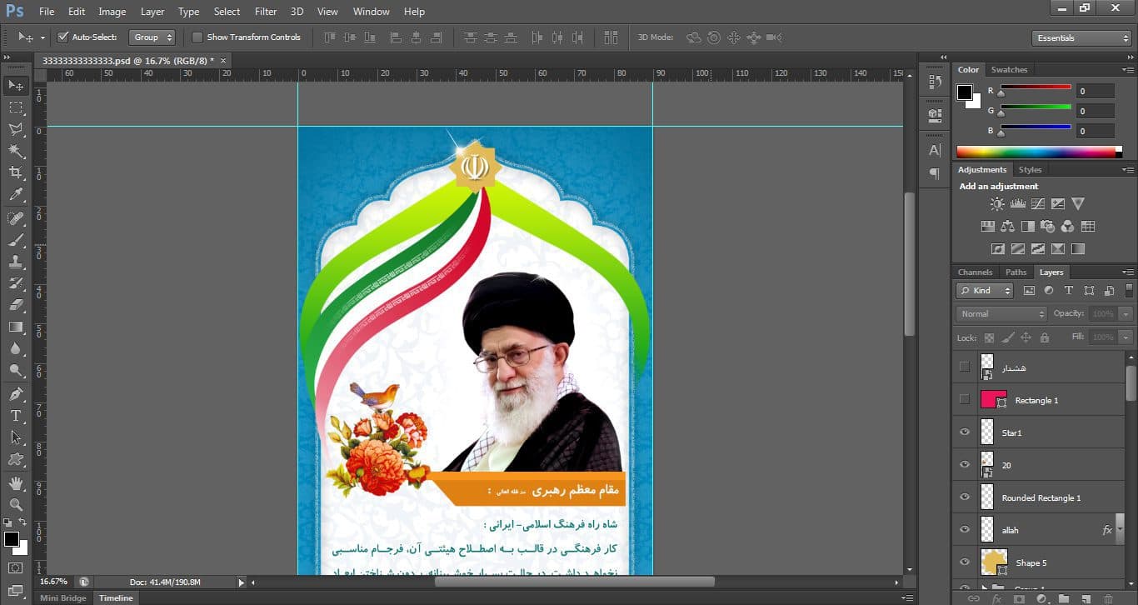Viewport: 1138px width, 605px height.
Task: Hide the allah layer
Action: pos(965,530)
